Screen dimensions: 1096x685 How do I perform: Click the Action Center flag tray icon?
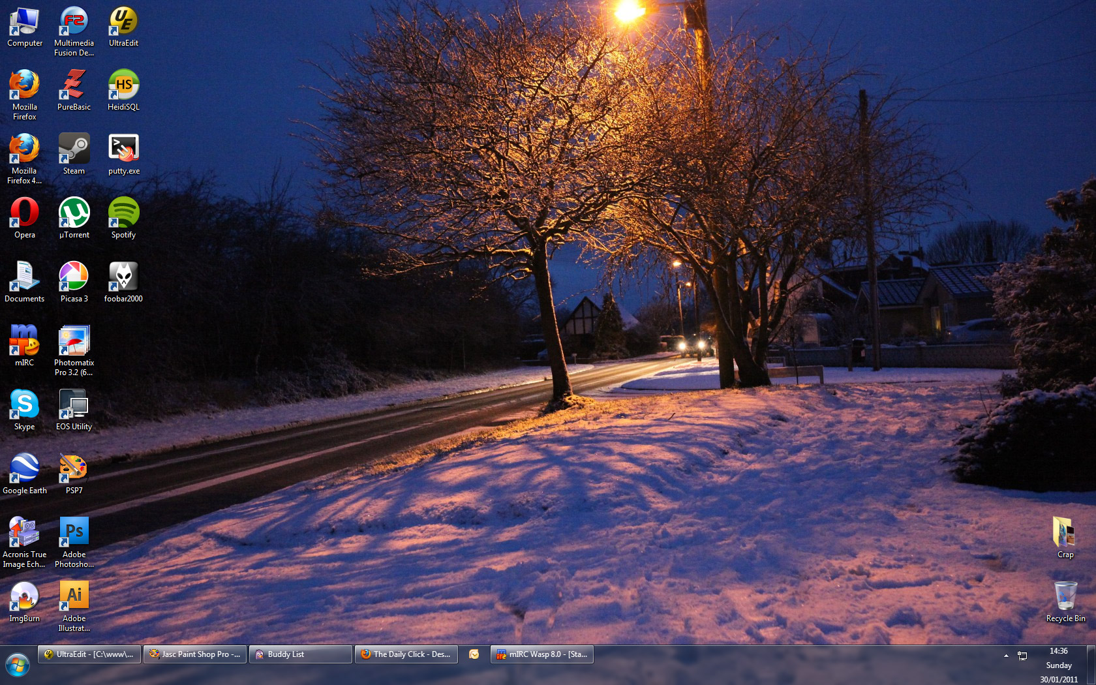pyautogui.click(x=1022, y=656)
